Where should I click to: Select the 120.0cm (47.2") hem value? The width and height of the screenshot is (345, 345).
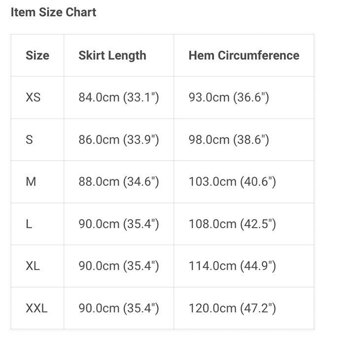232,308
